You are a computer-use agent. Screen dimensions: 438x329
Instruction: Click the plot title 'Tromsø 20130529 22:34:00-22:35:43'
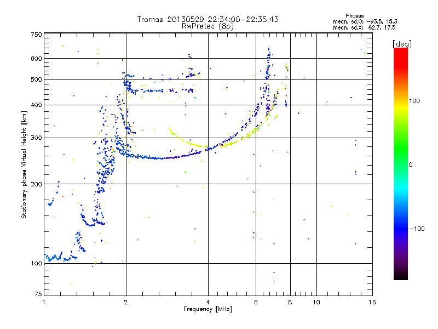point(208,19)
